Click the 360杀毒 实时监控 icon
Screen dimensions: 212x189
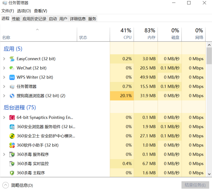point(12,164)
